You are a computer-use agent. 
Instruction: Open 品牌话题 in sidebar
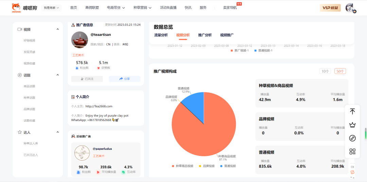[29, 109]
